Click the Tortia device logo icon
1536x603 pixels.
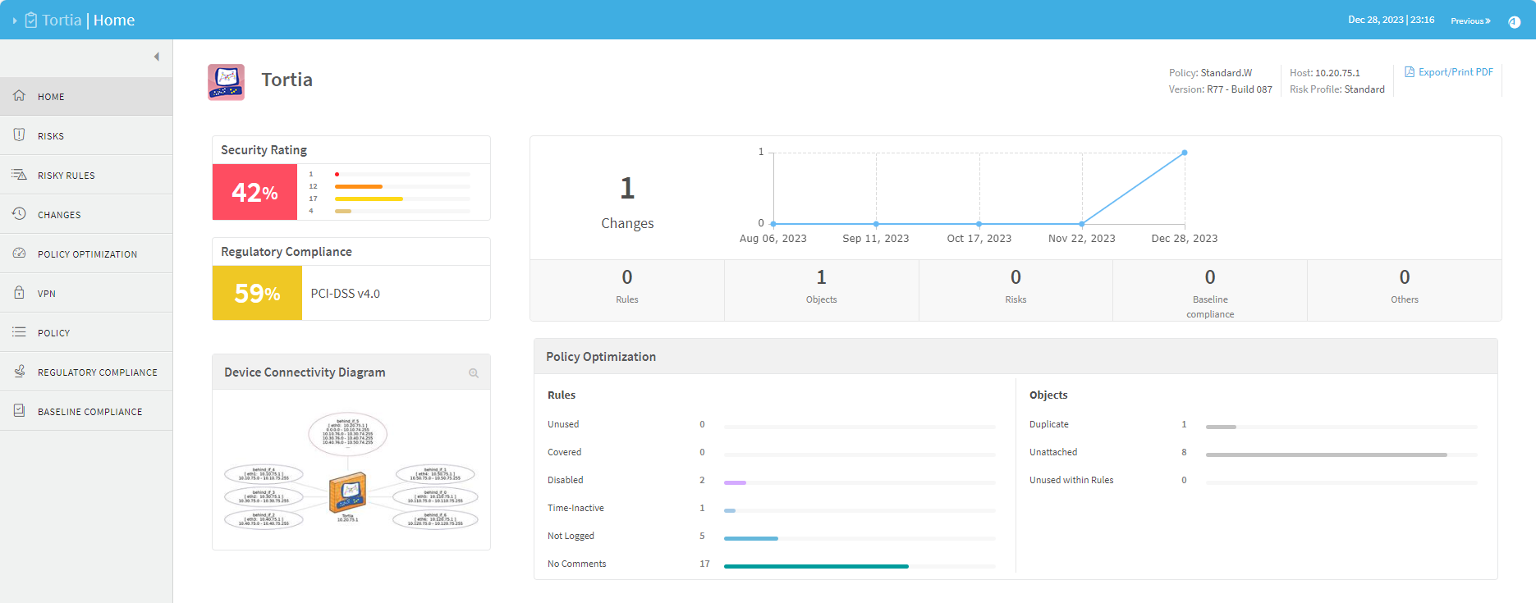[226, 82]
